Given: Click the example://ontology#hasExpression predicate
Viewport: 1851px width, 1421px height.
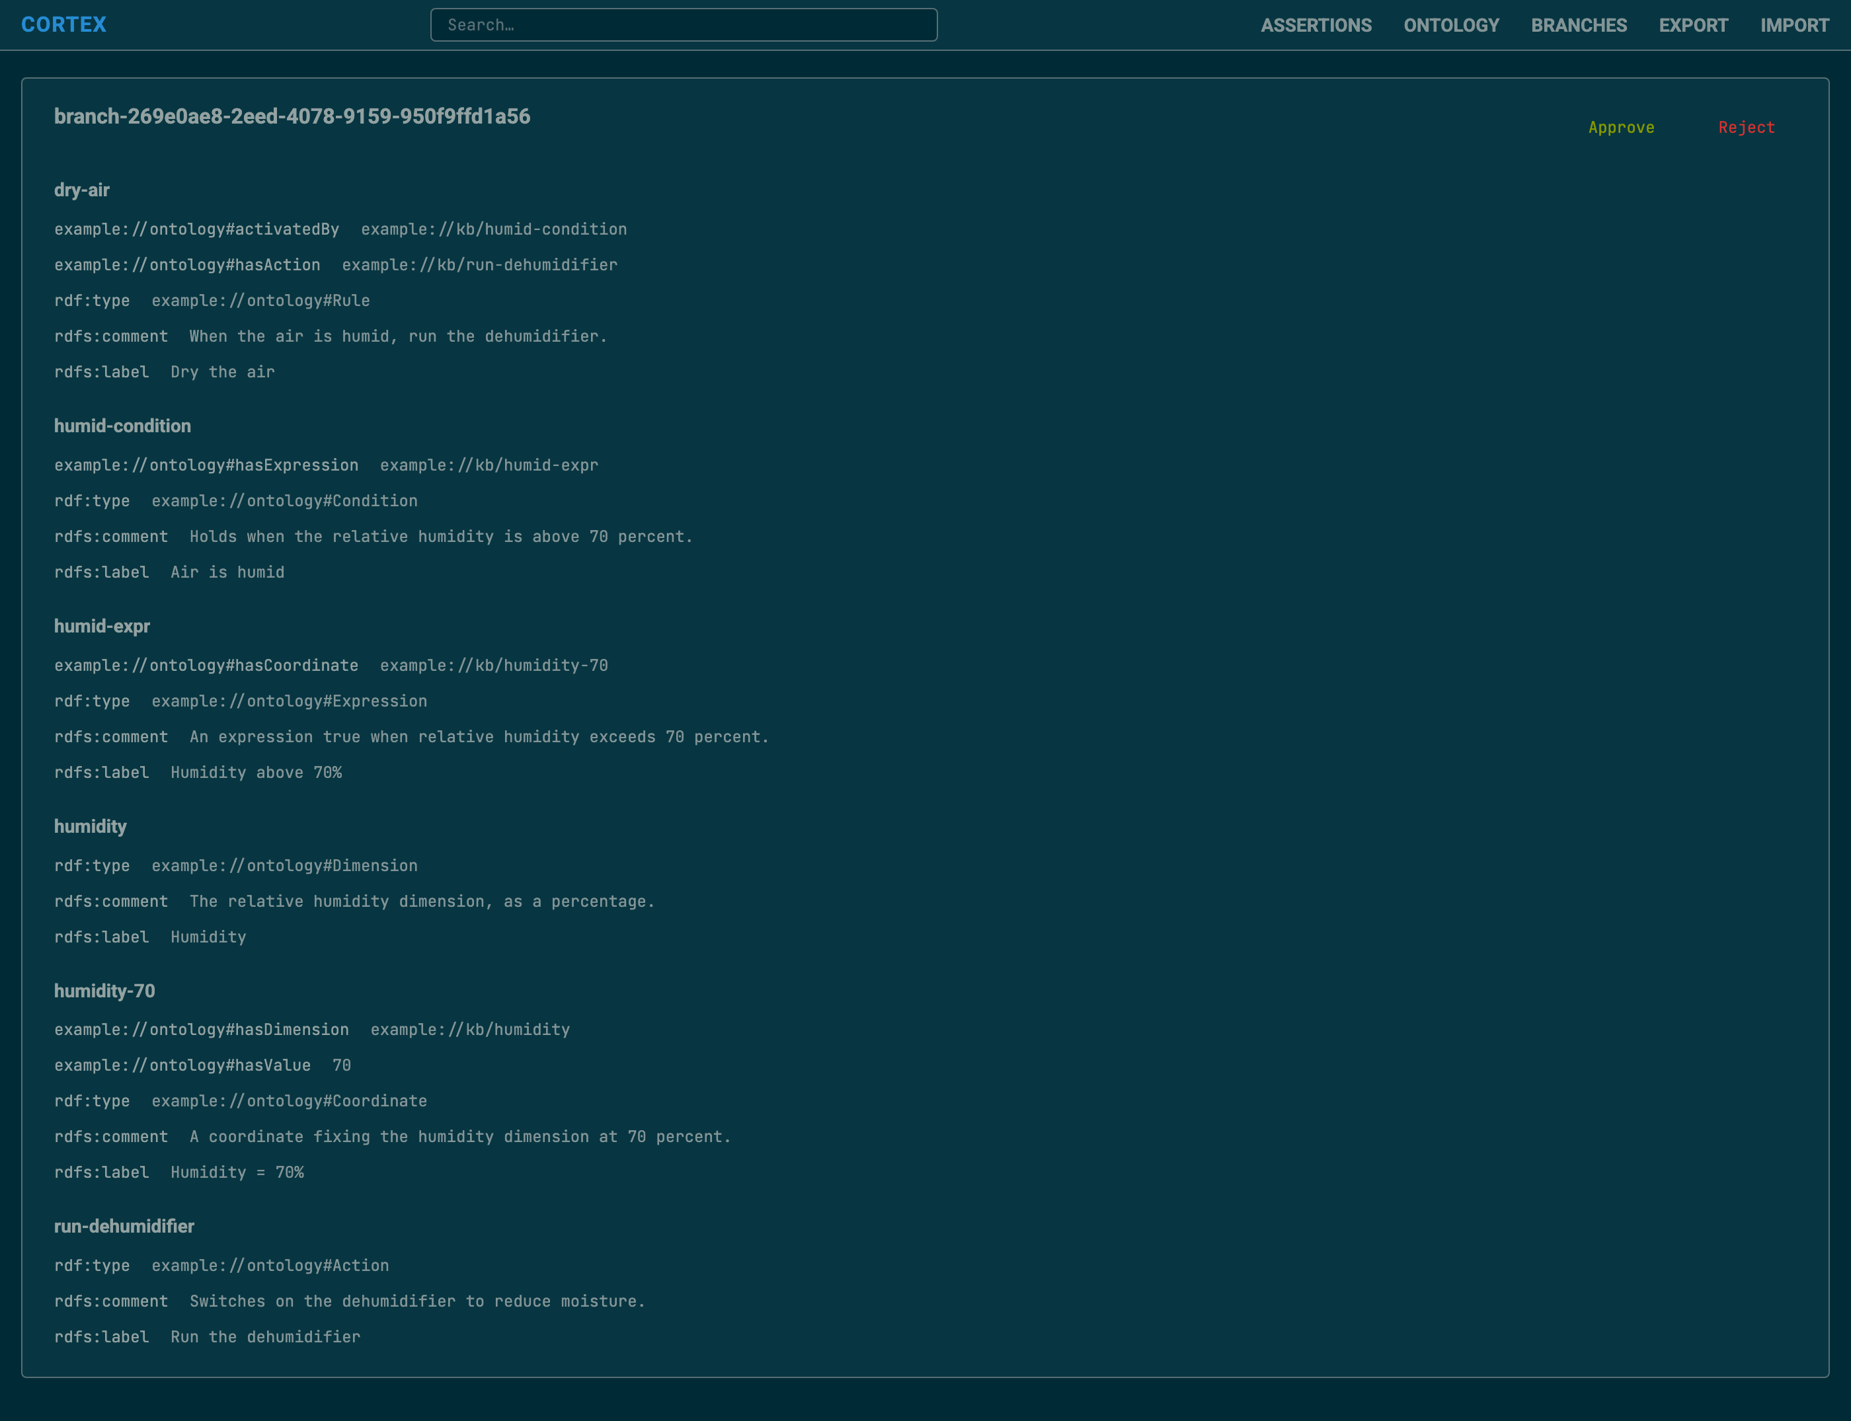Looking at the screenshot, I should 206,465.
